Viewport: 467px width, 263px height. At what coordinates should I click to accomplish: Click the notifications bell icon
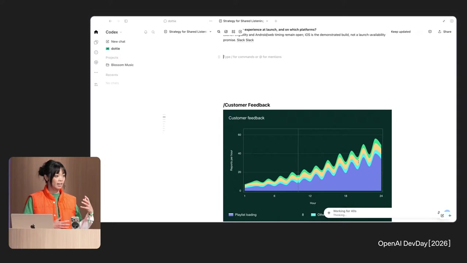(146, 32)
